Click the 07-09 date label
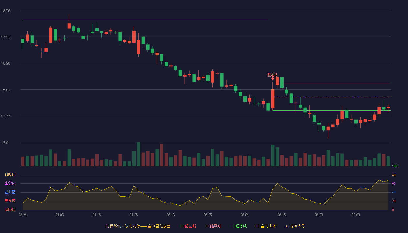408x233 pixels. (356, 215)
